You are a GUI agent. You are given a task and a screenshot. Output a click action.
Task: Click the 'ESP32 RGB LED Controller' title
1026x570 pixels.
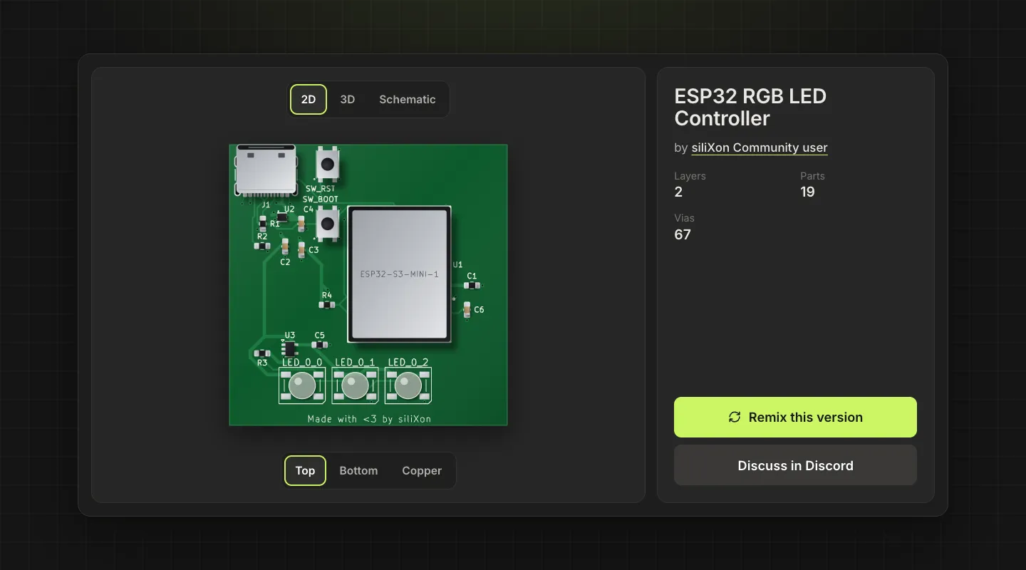(x=750, y=107)
